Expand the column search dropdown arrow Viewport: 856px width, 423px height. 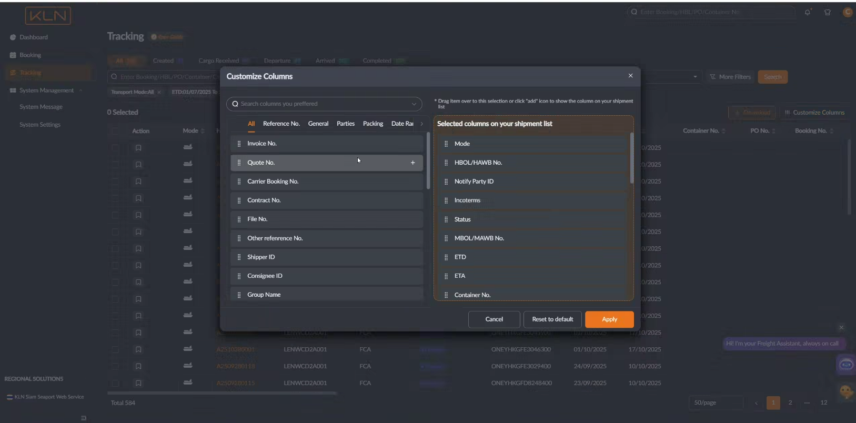coord(414,104)
